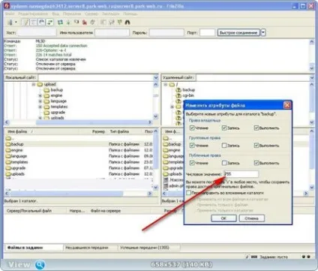
Task: Click the red disconnect from server icon
Action: [85, 23]
